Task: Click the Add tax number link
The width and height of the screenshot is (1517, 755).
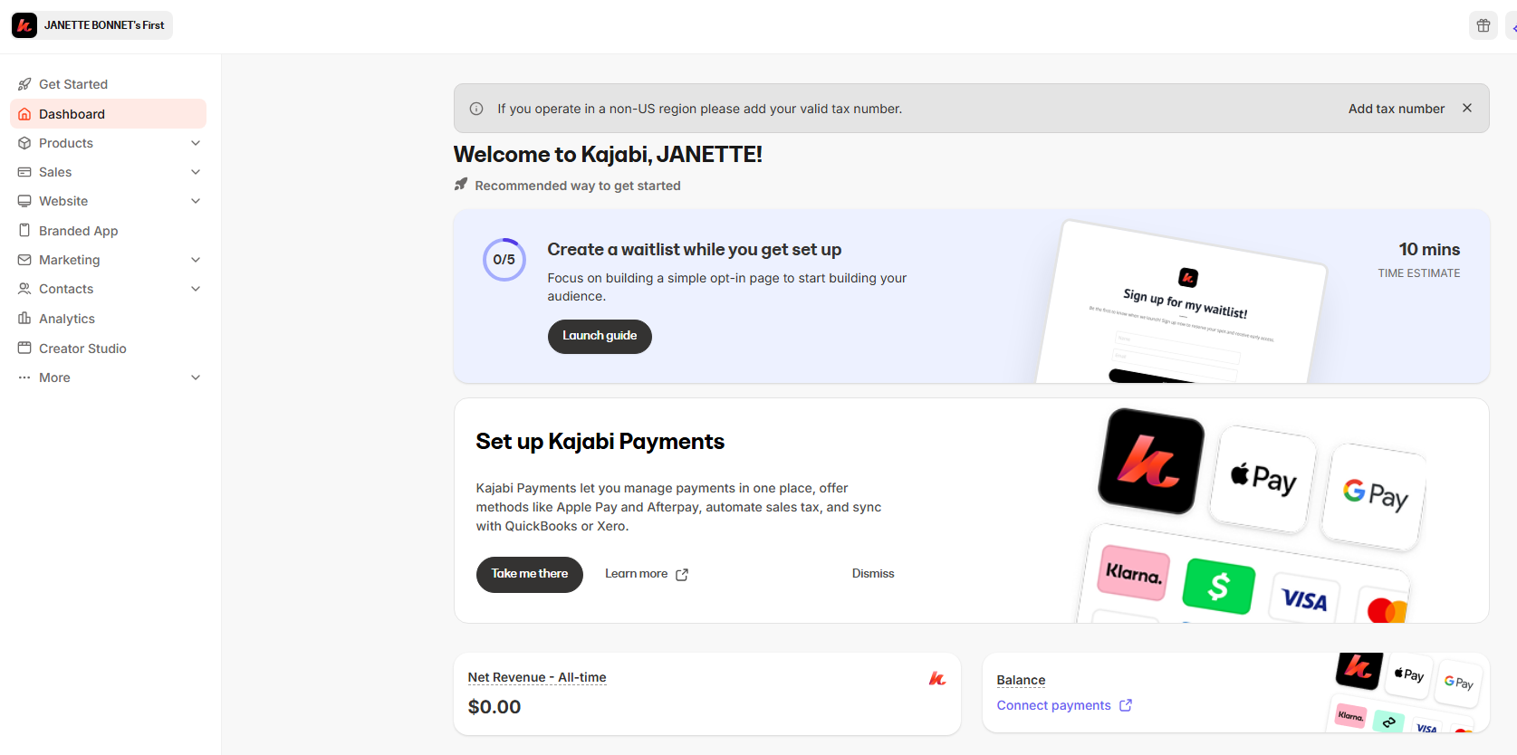Action: coord(1396,109)
